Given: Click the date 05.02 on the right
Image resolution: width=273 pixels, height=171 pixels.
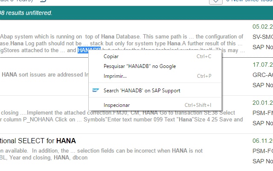Looking at the screenshot, I should click(x=263, y=27).
